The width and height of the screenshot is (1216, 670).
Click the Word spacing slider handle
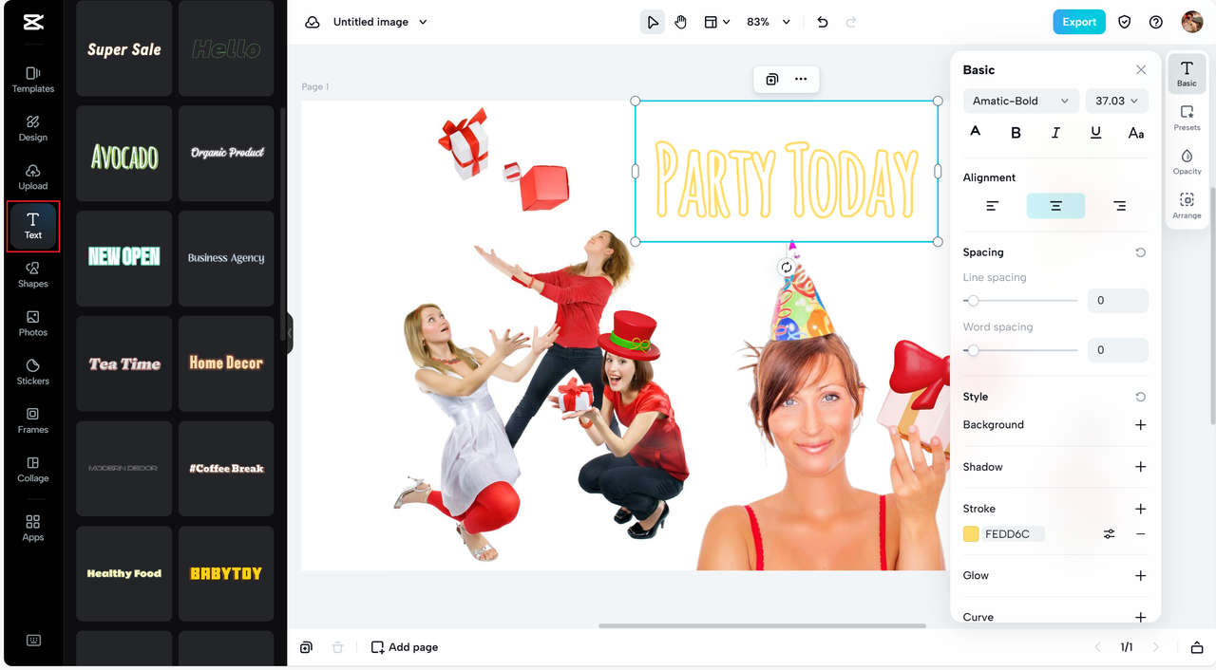[x=973, y=350]
